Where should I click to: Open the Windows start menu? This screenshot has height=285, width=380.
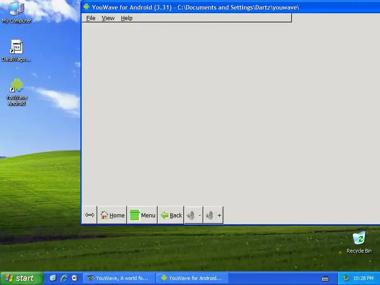(21, 278)
